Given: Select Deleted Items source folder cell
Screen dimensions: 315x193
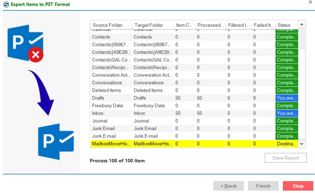Looking at the screenshot, I should [x=111, y=90].
